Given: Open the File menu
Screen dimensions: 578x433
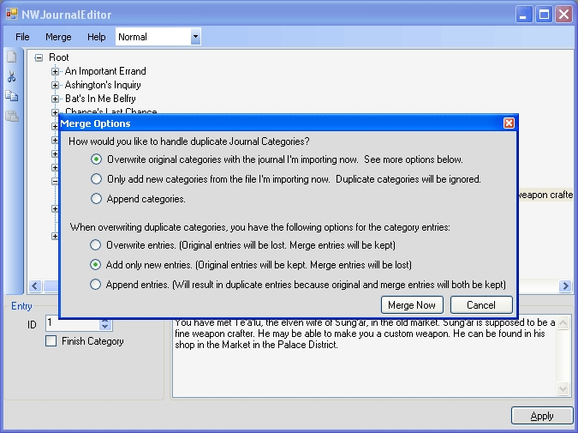Looking at the screenshot, I should [x=22, y=37].
